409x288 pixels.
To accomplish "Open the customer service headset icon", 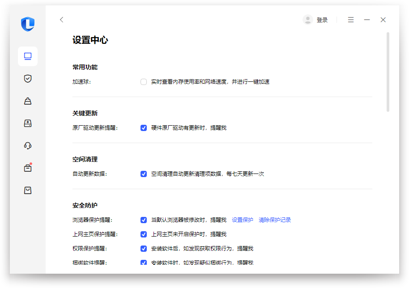I will click(x=28, y=146).
